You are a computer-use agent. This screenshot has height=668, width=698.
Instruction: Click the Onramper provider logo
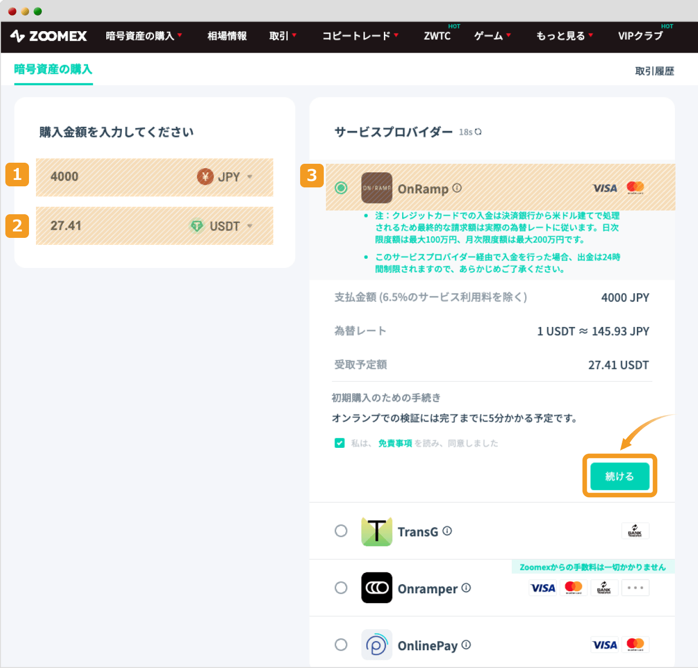(x=376, y=588)
